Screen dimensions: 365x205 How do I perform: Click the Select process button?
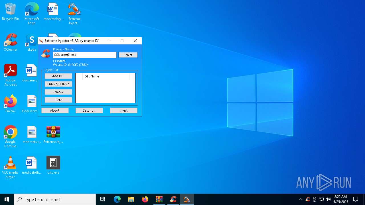point(128,55)
